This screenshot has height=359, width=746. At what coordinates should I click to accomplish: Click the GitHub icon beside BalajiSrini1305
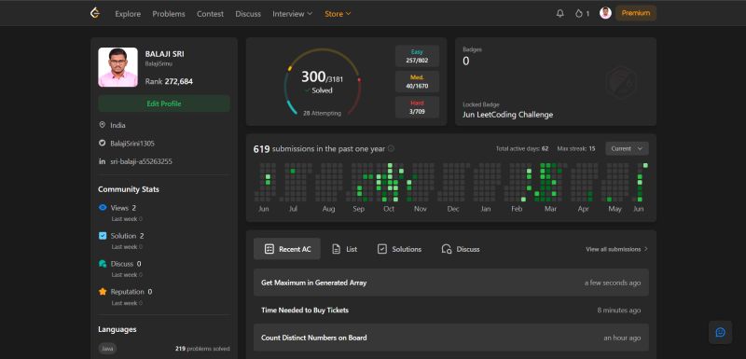(x=102, y=143)
